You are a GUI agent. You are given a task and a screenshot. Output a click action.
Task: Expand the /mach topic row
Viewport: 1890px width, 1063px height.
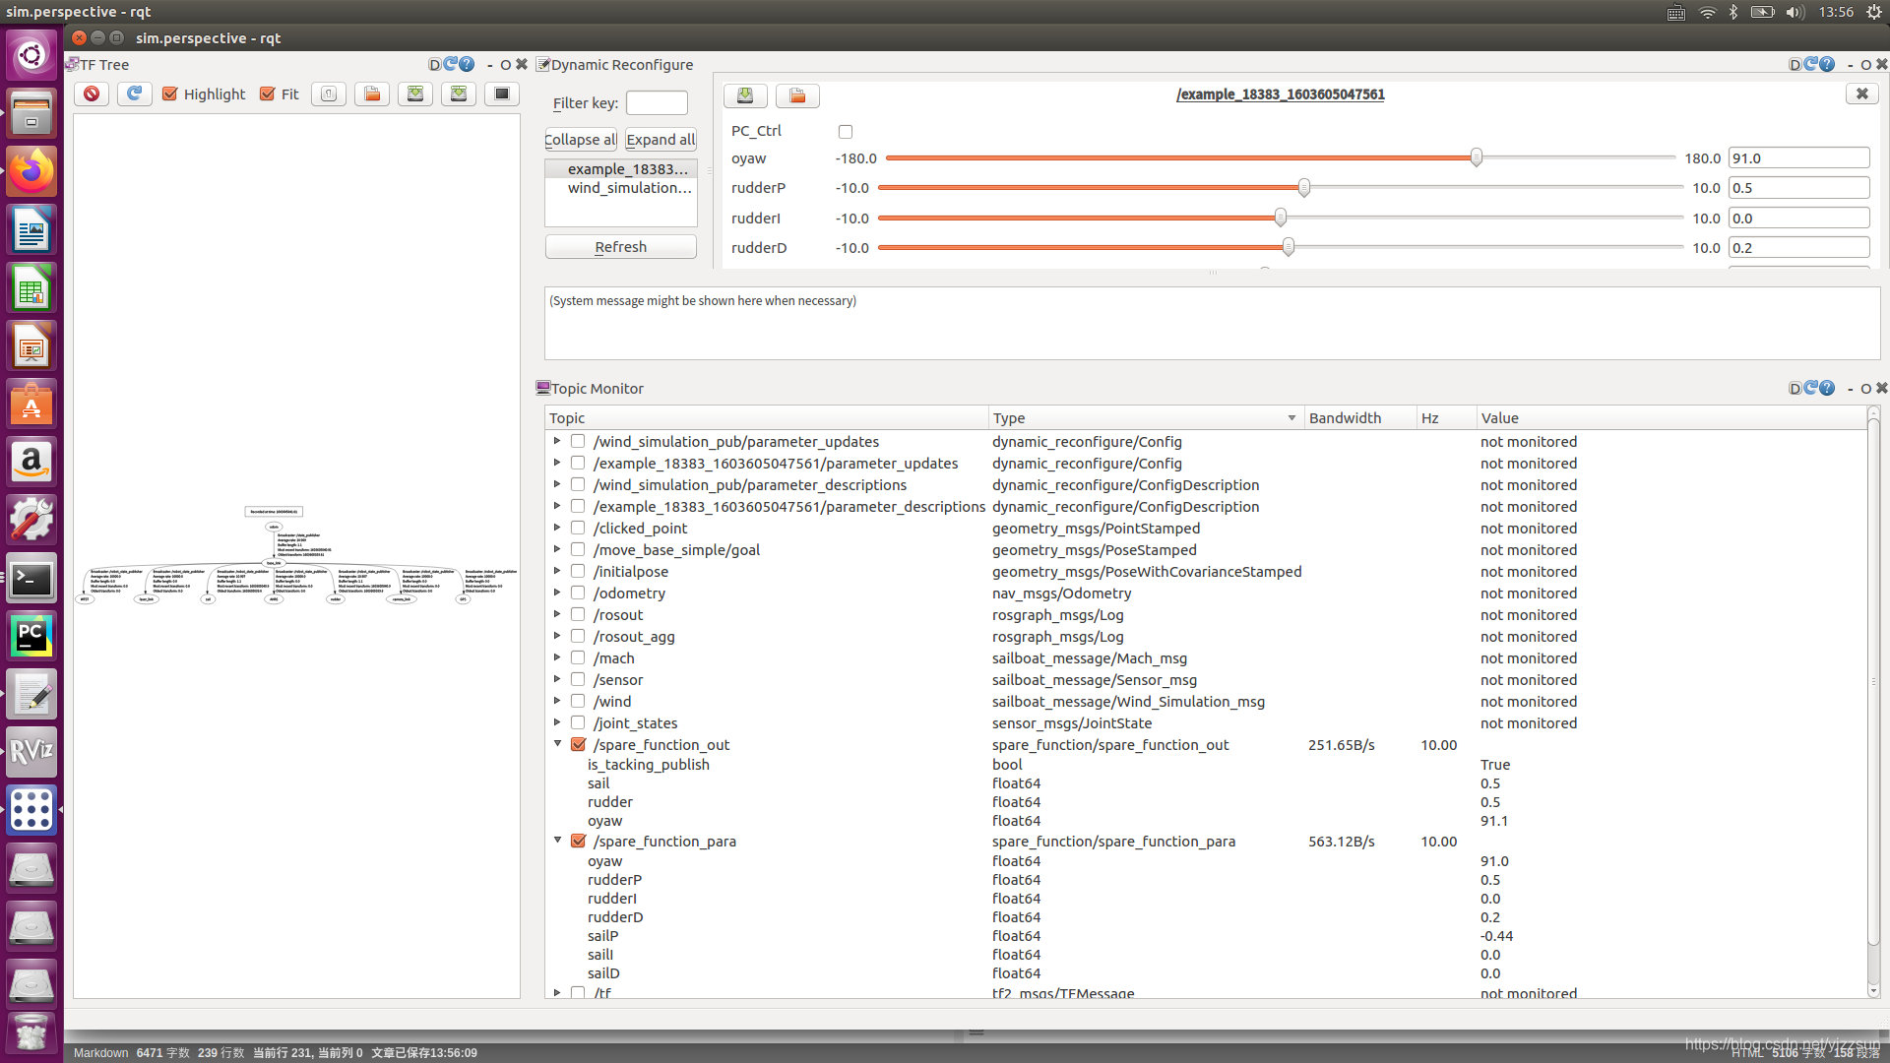point(555,658)
